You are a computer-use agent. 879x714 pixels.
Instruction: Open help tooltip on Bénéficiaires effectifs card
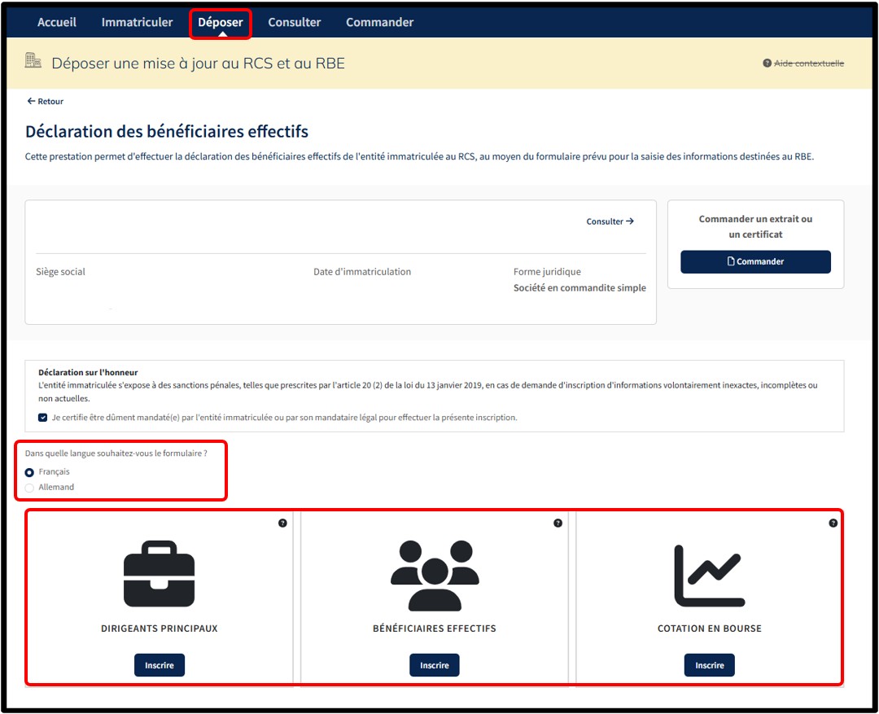tap(558, 523)
